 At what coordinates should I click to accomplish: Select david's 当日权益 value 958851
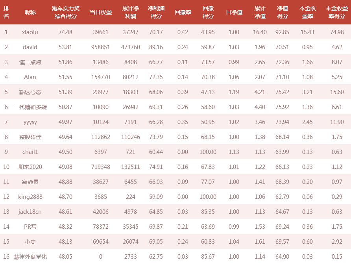pyautogui.click(x=100, y=47)
